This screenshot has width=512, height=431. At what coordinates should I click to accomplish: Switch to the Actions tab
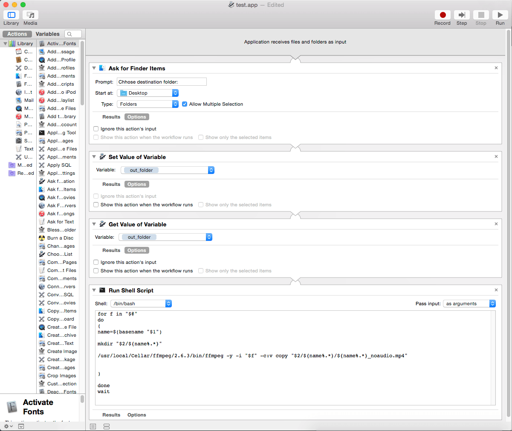(17, 34)
